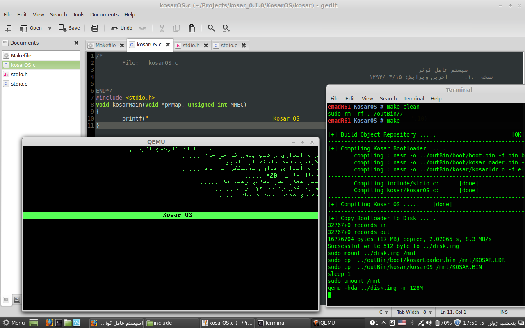Open Find and Replace tool
Screen dimensions: 525x328
226,28
